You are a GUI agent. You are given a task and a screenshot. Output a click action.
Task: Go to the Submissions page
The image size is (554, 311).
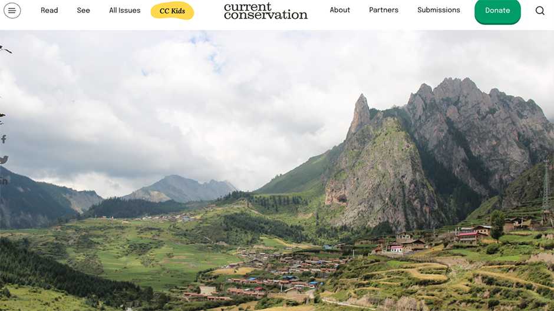439,10
